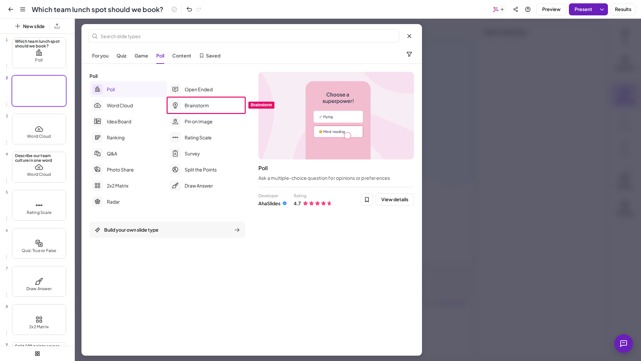Image resolution: width=641 pixels, height=361 pixels.
Task: Open the hamburger menu icon
Action: 23,9
